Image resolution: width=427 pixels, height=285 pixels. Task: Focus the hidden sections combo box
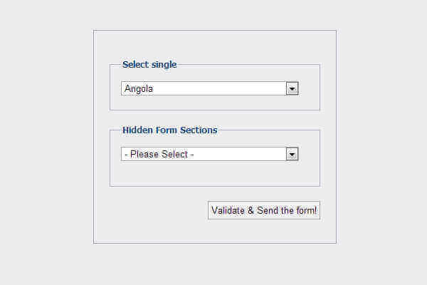[203, 154]
